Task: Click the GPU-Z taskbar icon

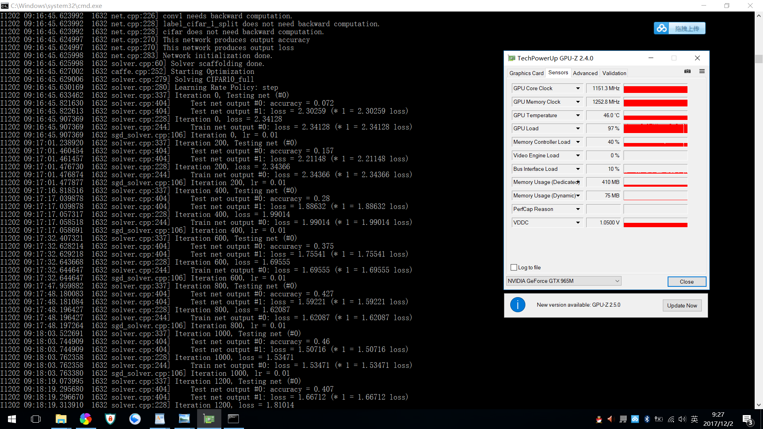Action: (209, 419)
